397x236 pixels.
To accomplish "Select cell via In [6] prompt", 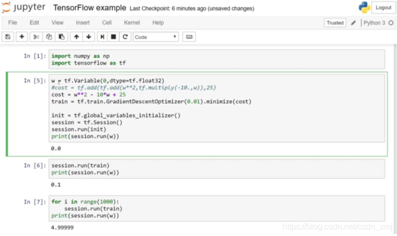I will pos(35,166).
